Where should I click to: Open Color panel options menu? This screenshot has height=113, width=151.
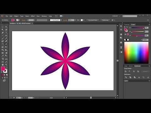click(149, 24)
